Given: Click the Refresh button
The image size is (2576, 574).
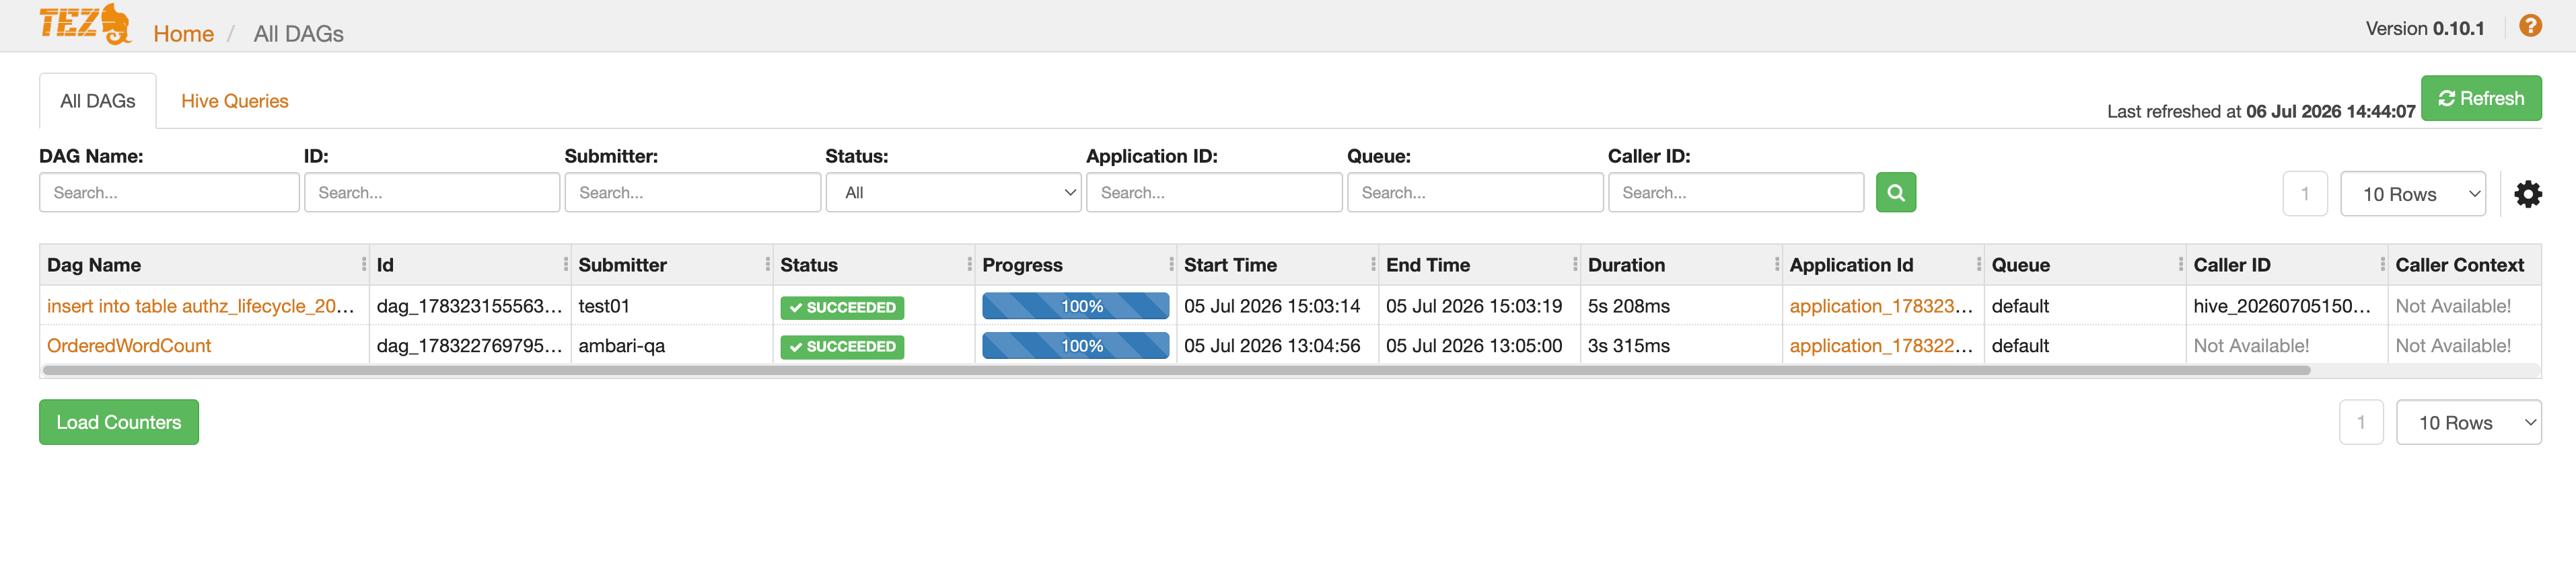Looking at the screenshot, I should pos(2481,98).
